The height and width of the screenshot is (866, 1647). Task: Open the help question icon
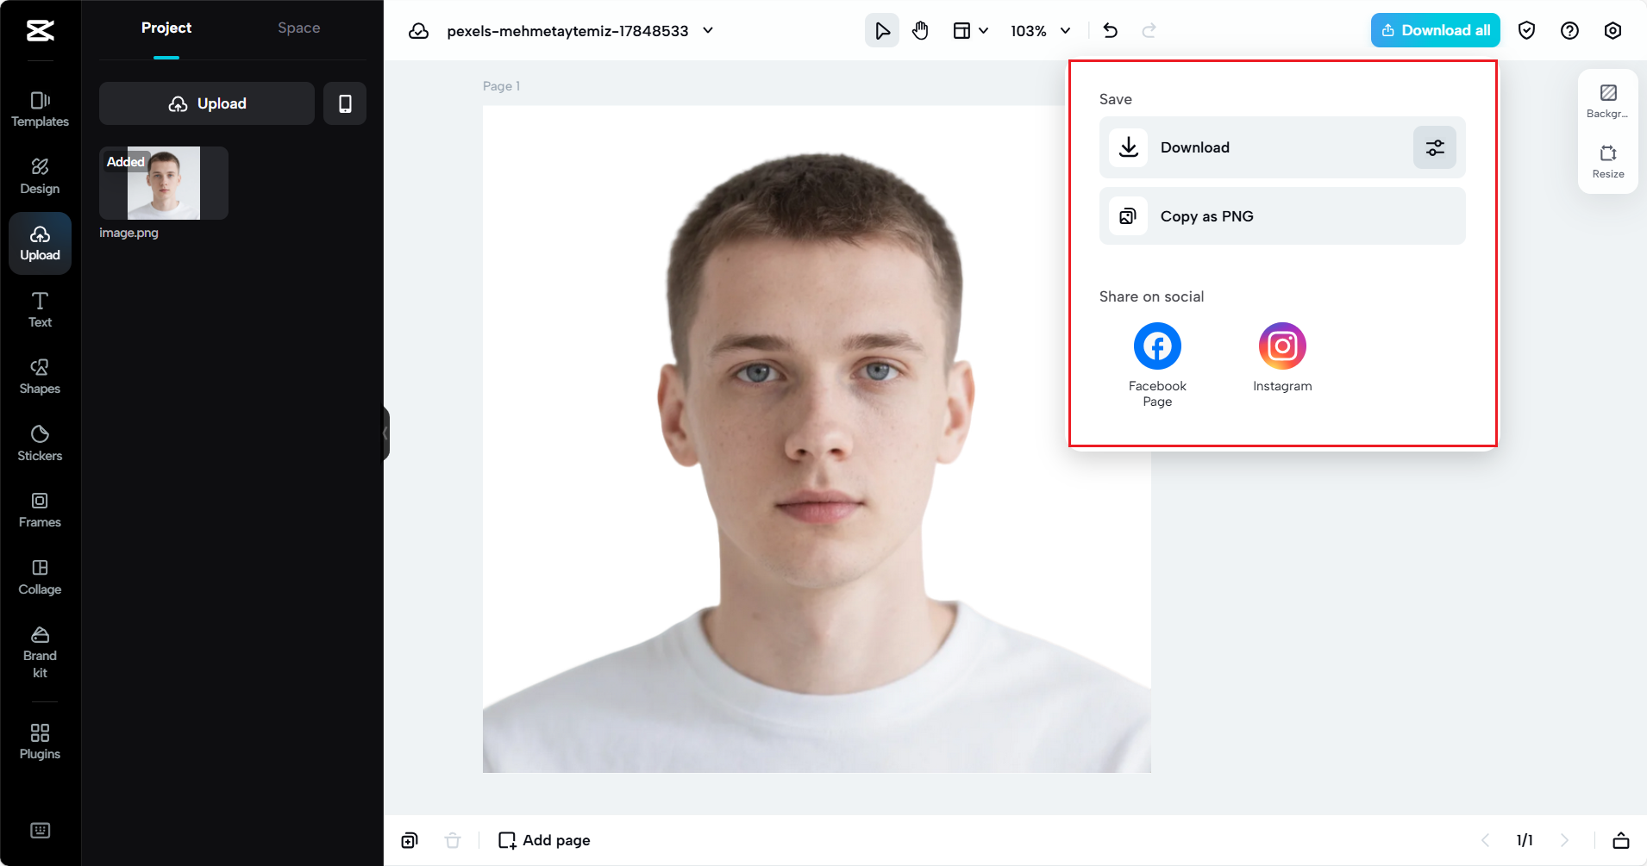pyautogui.click(x=1569, y=31)
